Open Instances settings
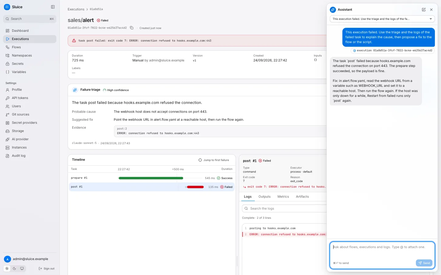The height and width of the screenshot is (275, 441). coord(30,147)
